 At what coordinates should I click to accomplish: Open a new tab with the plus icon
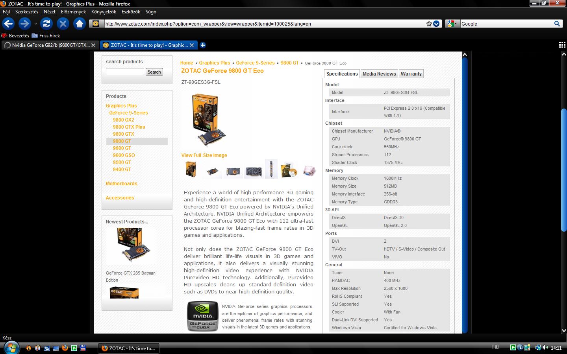tap(203, 45)
